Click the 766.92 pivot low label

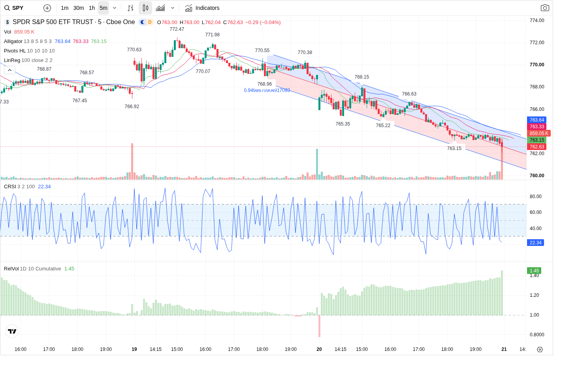click(132, 107)
